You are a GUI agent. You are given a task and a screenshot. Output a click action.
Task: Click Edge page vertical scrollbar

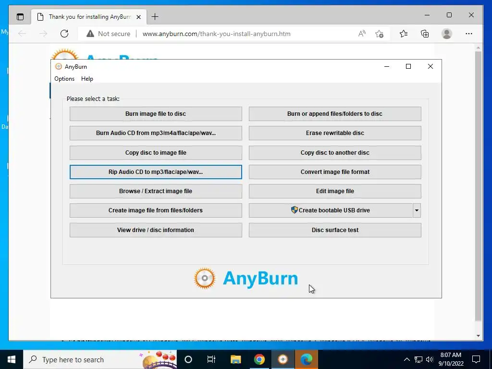pos(478,186)
